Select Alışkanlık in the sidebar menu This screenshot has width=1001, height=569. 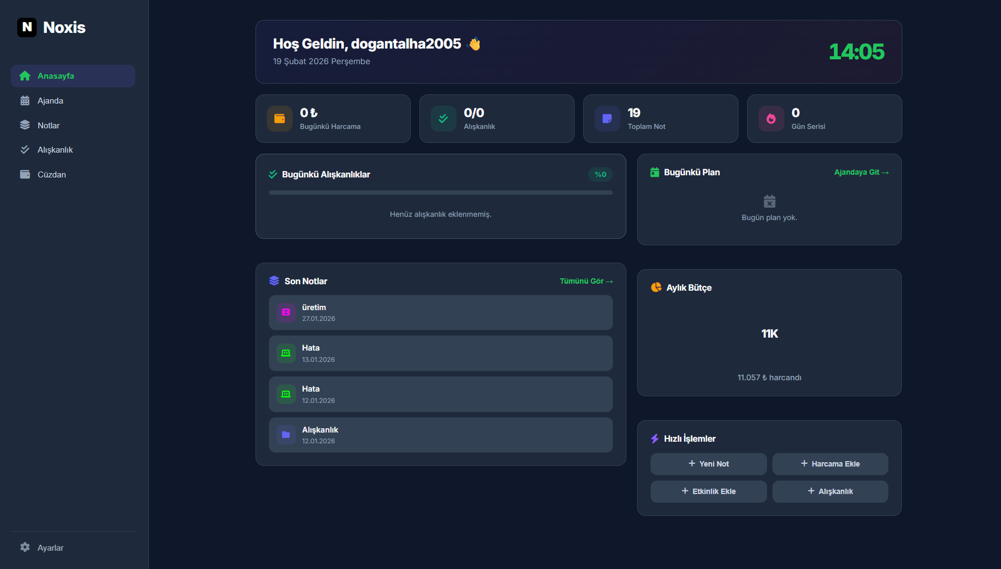click(55, 150)
